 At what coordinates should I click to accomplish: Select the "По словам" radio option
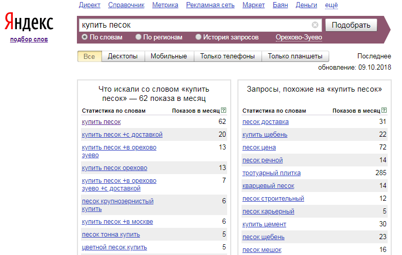coord(85,37)
